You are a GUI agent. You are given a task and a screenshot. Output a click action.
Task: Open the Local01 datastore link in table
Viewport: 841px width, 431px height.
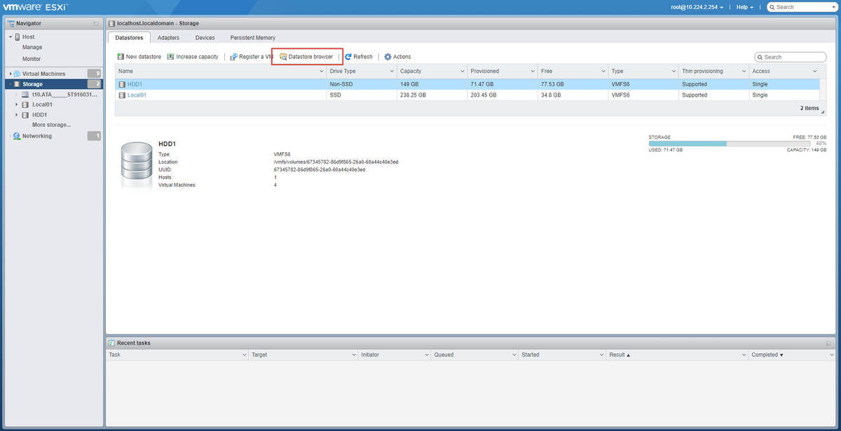coord(137,95)
